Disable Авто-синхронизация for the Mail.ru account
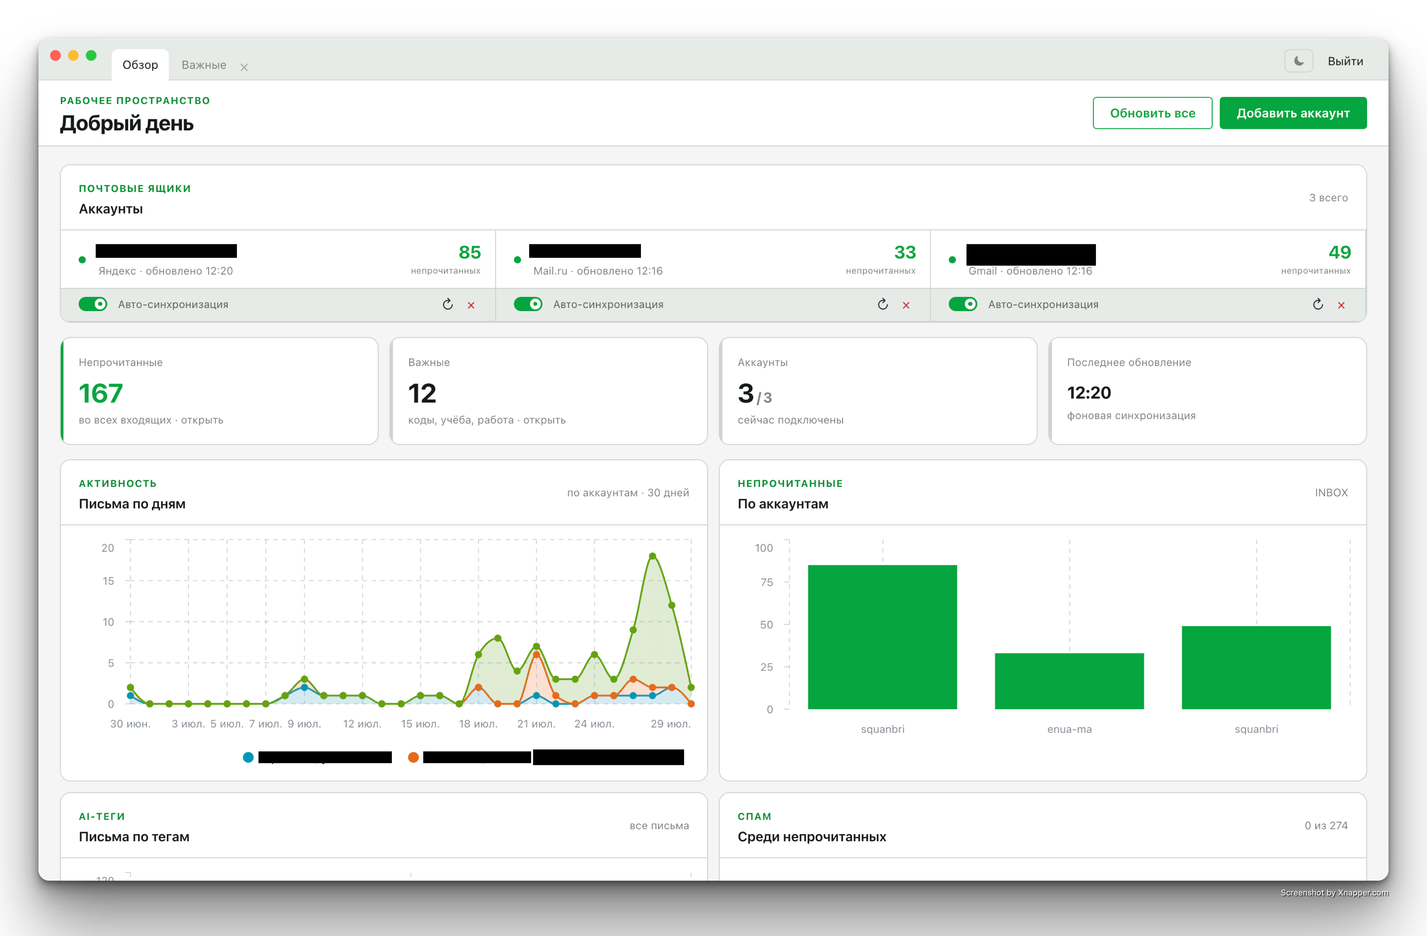The image size is (1427, 936). [x=528, y=304]
